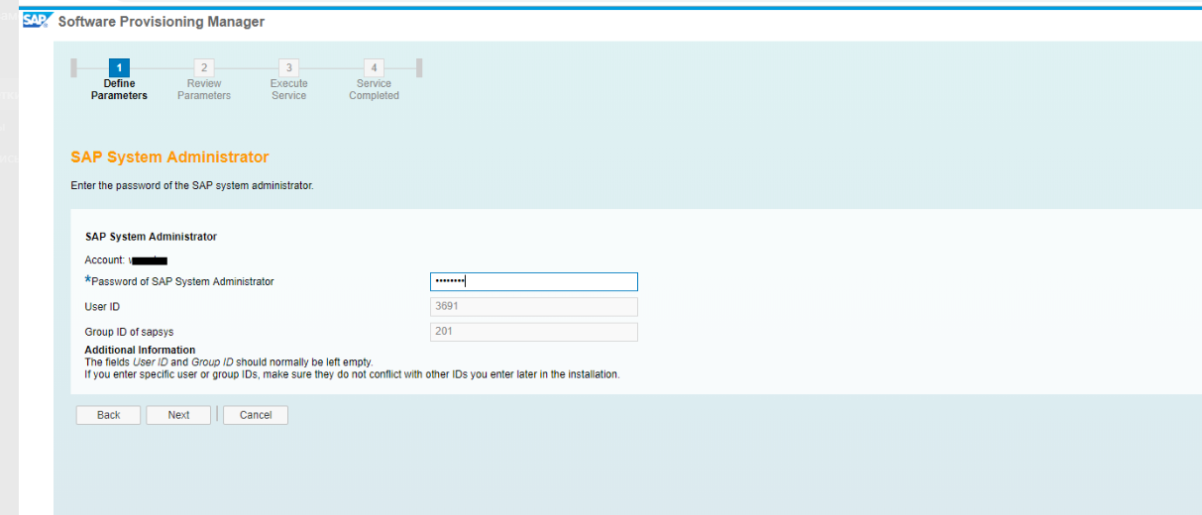
Task: Click the Cancel button
Action: (x=256, y=415)
